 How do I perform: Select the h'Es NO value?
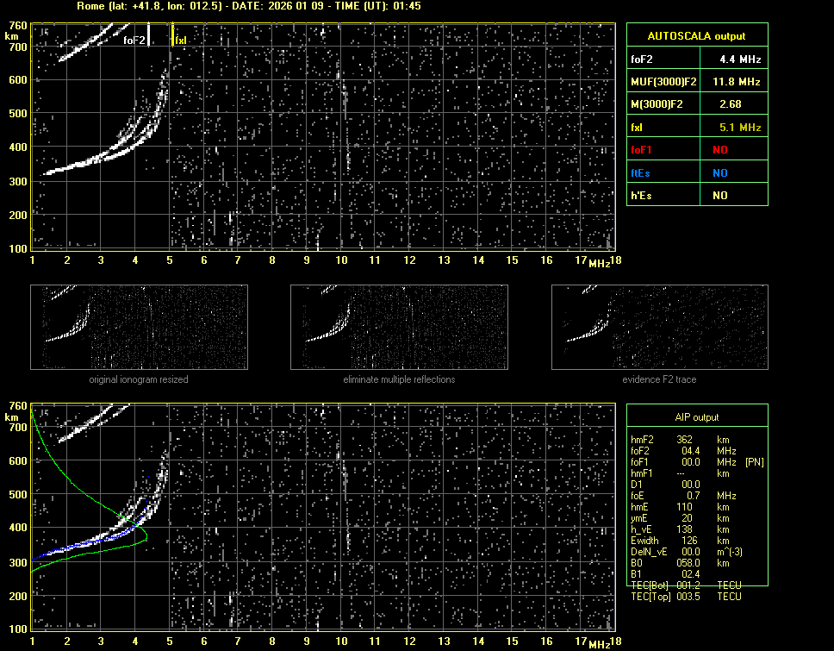pyautogui.click(x=719, y=196)
